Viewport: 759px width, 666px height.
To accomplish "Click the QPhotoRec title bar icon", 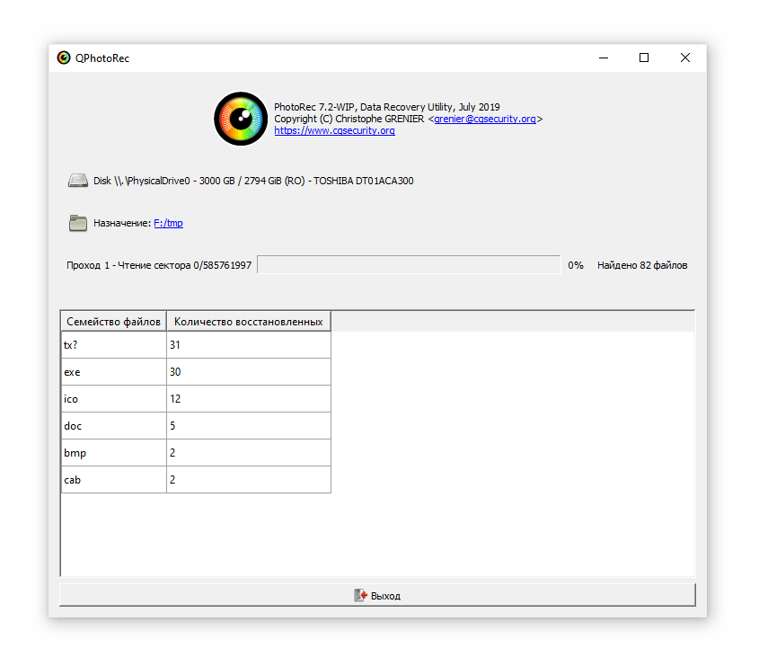I will click(64, 58).
